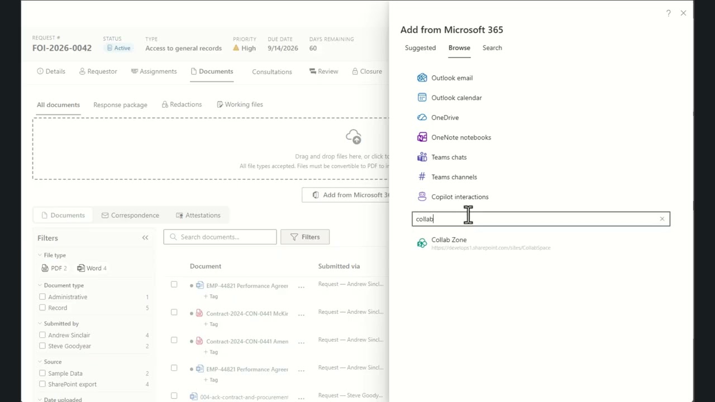Browse OneDrive files
This screenshot has height=402, width=715.
pos(438,118)
